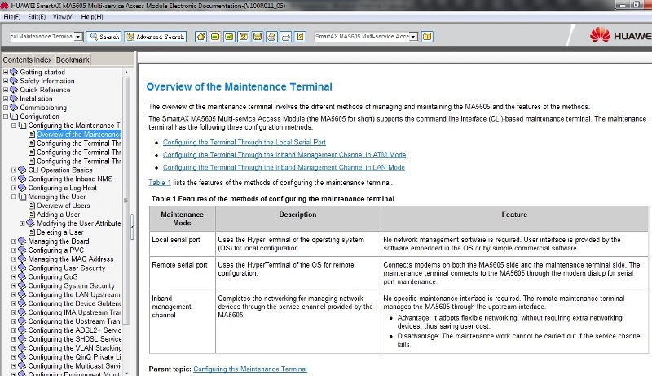652x376 pixels.
Task: Open Advanced Search
Action: [155, 37]
